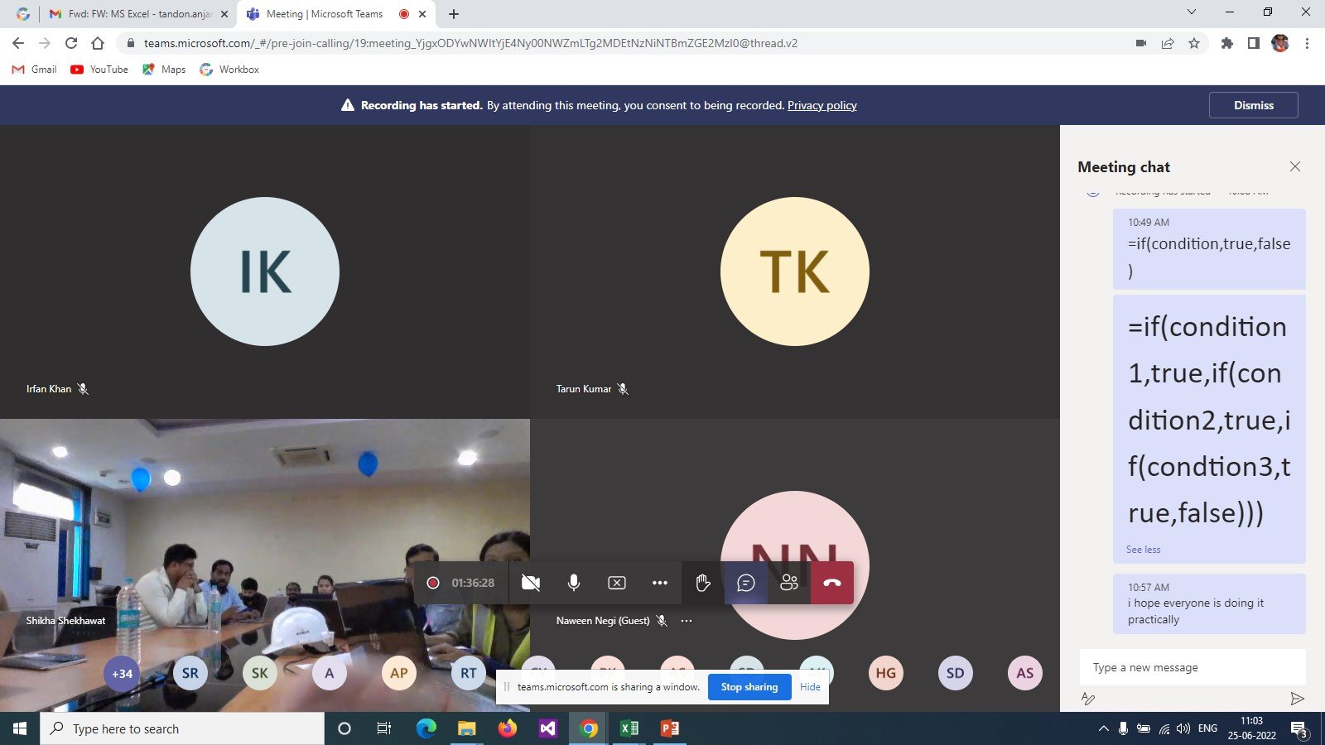Click the stop screen share icon
Viewport: 1325px width, 745px height.
coord(617,583)
